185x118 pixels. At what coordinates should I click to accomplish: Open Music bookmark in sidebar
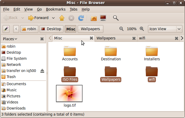pyautogui.click(x=23, y=90)
